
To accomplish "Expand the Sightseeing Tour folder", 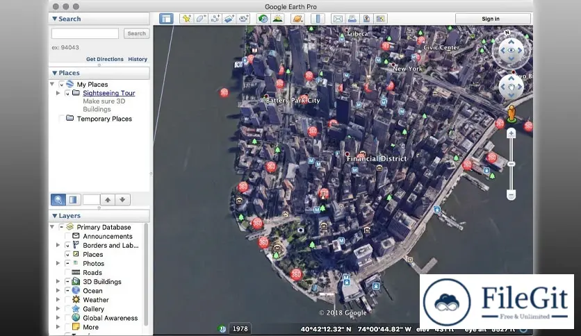I will click(58, 93).
